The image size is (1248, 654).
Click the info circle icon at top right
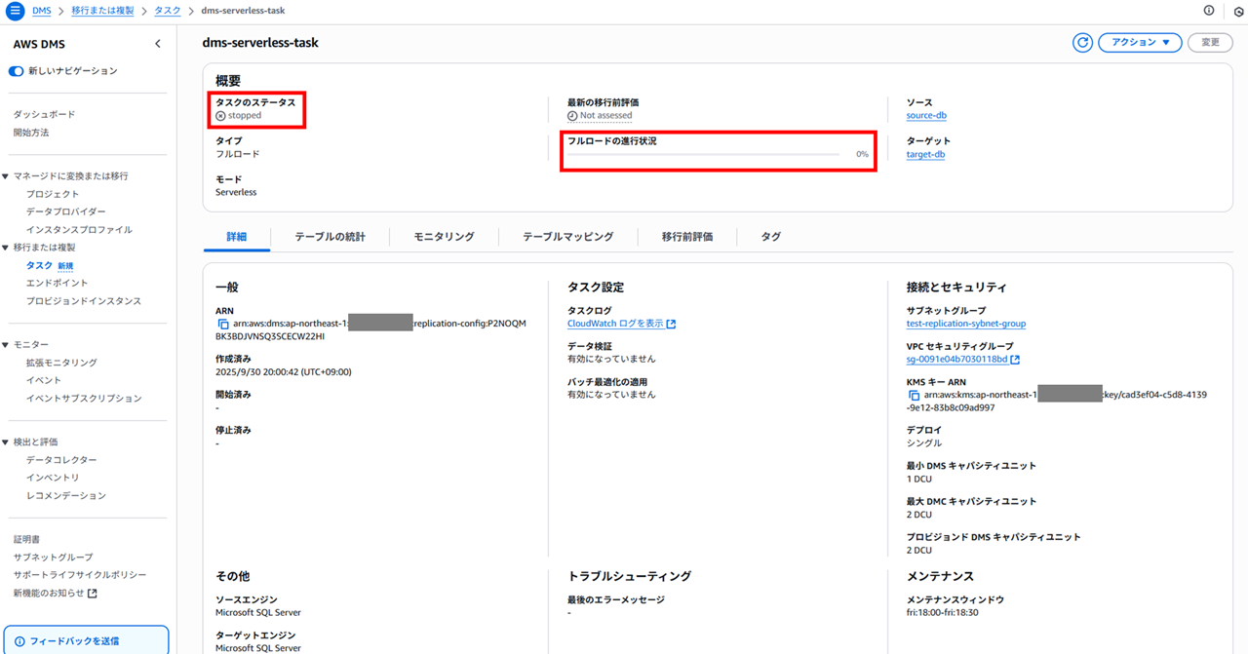(x=1210, y=11)
